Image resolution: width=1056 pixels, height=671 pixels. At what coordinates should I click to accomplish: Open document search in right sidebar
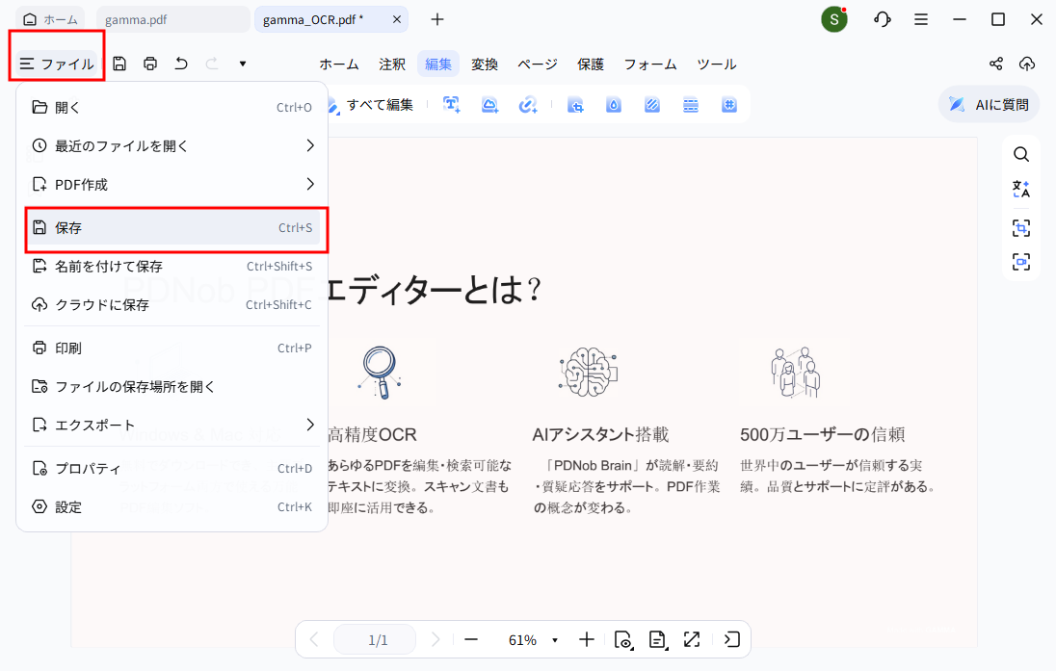pyautogui.click(x=1020, y=153)
